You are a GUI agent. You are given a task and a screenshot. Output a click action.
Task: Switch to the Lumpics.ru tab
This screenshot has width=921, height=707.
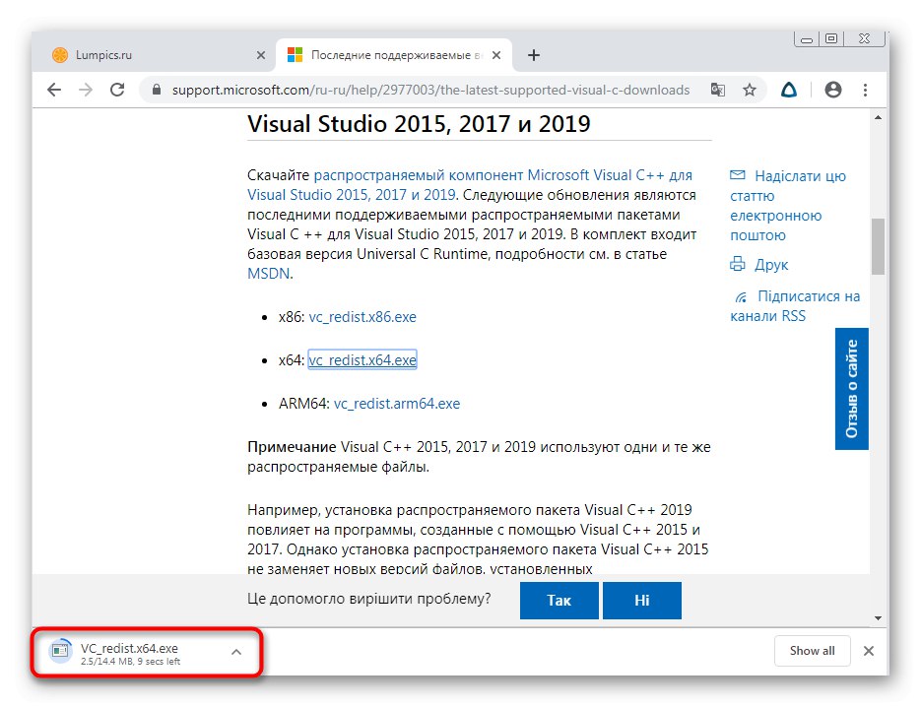pyautogui.click(x=148, y=55)
